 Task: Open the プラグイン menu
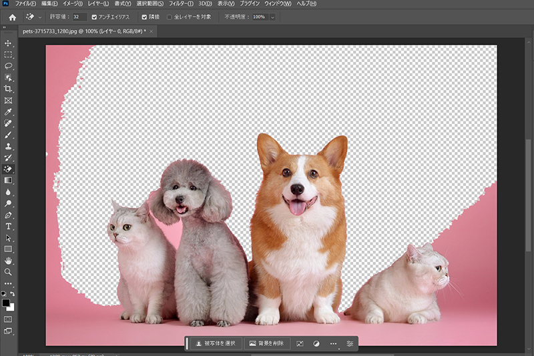(x=250, y=3)
